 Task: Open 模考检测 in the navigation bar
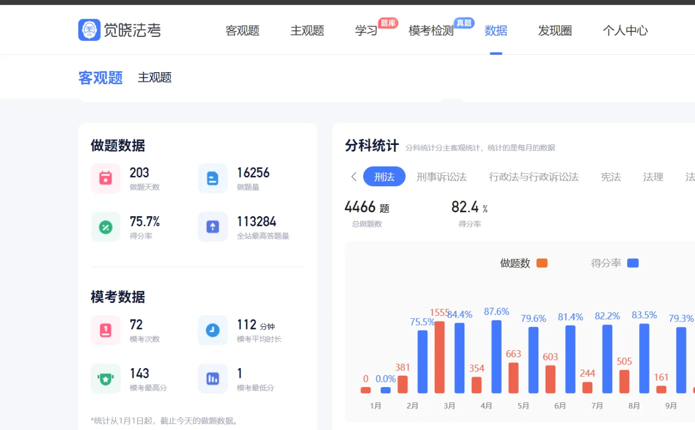coord(431,31)
